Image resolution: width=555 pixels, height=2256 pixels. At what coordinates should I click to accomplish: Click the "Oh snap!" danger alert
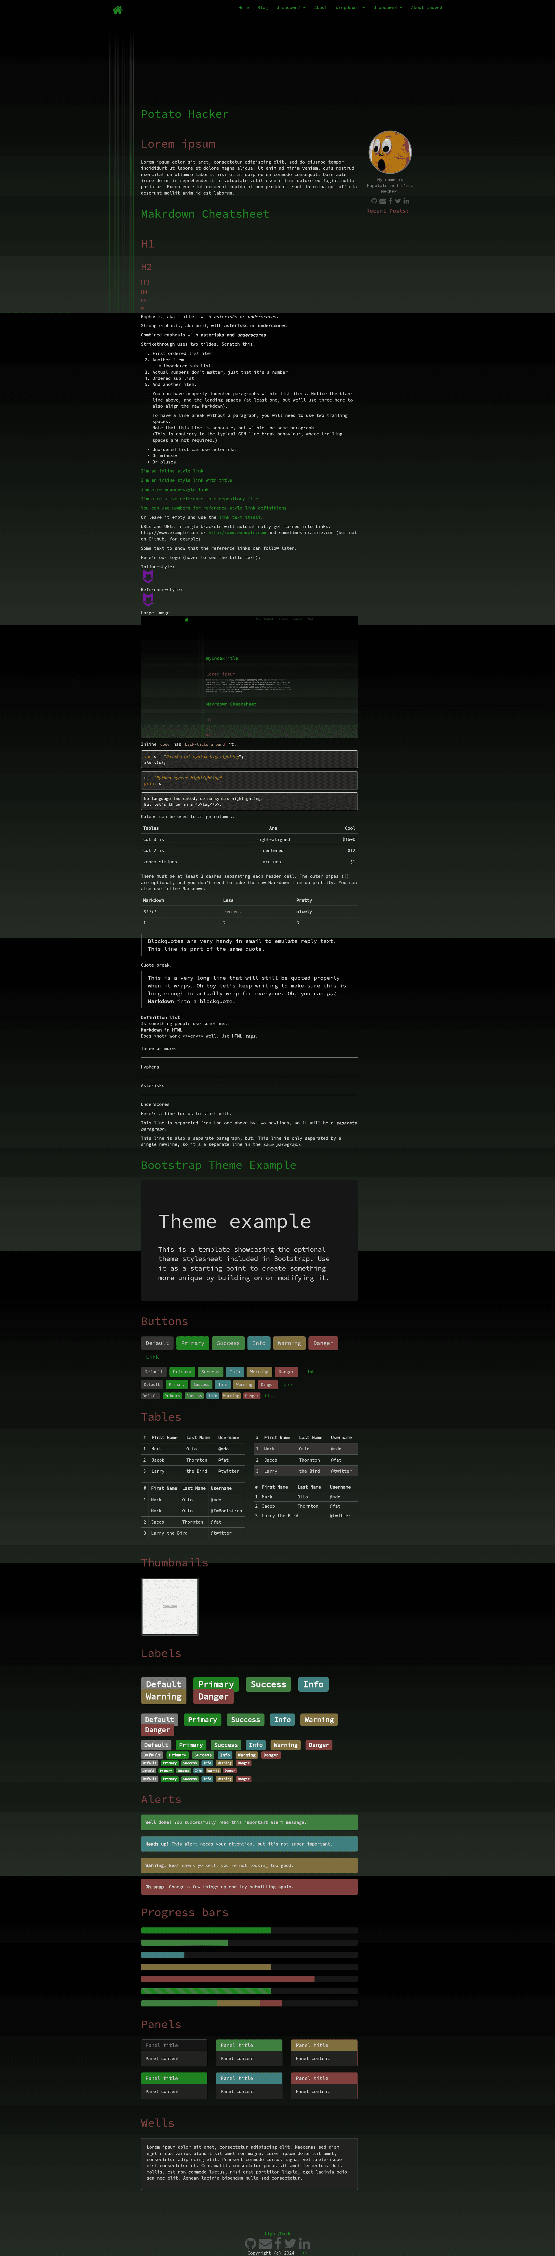(x=249, y=1887)
